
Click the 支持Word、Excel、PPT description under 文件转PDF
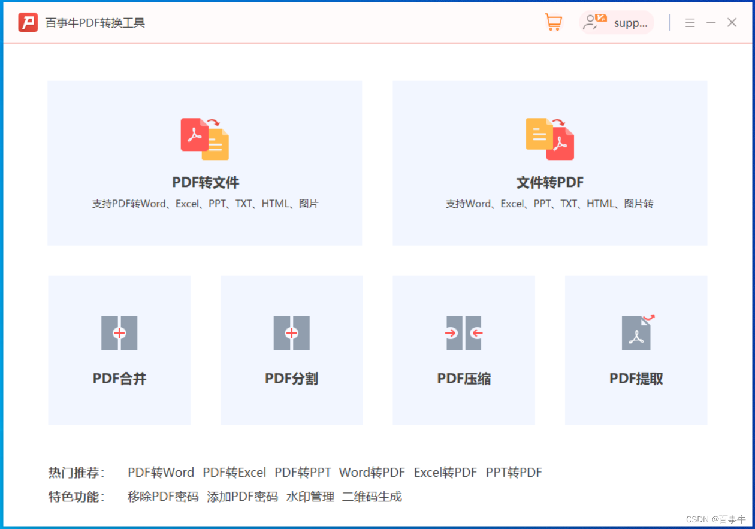coord(549,204)
